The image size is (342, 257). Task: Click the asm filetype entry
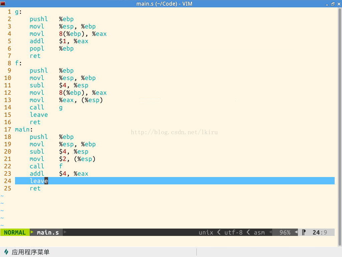[259, 232]
